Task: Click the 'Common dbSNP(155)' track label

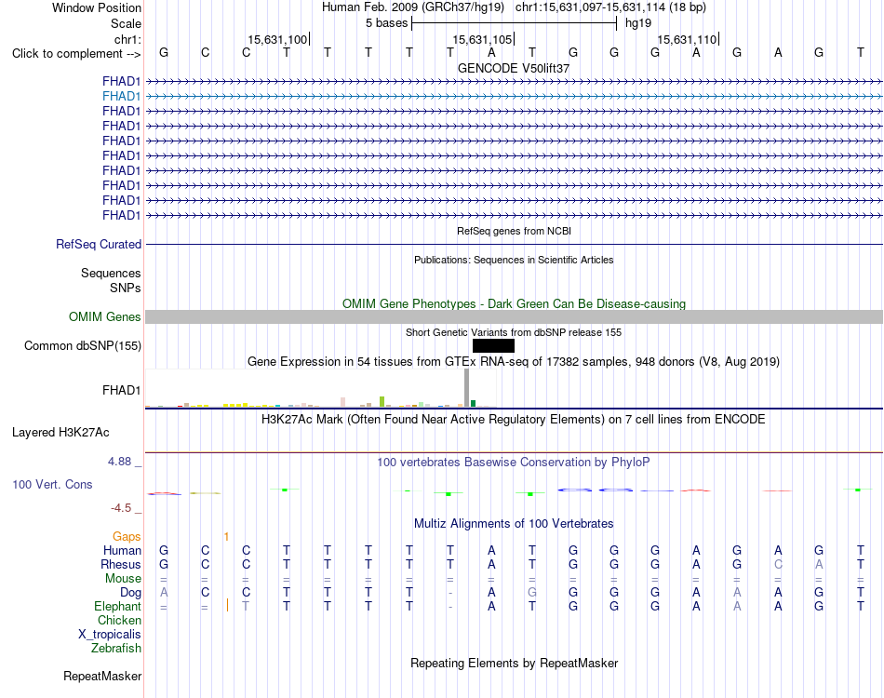Action: 83,345
